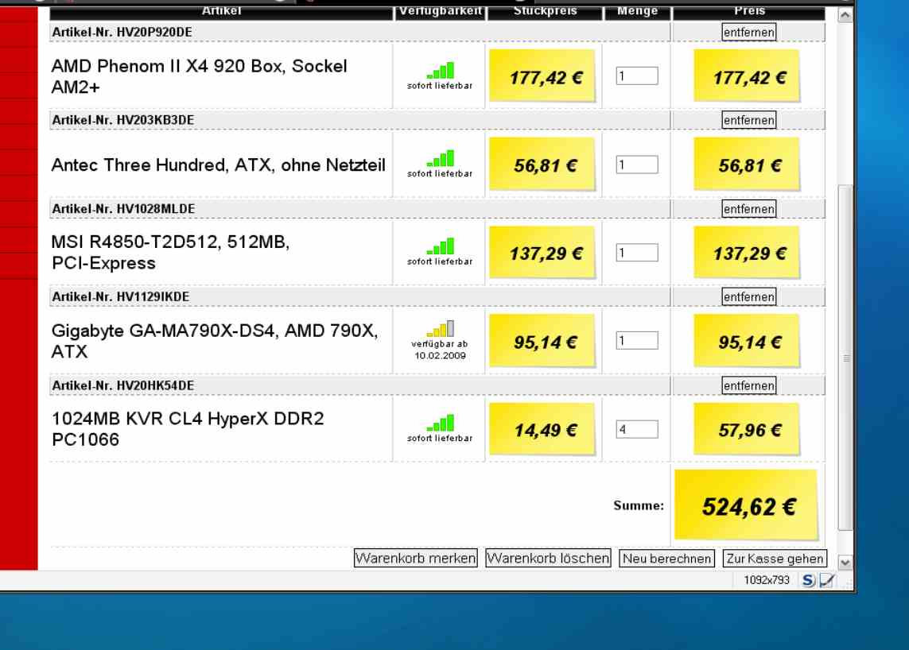The image size is (909, 650).
Task: Click the vertical scrollbar thumb
Action: pyautogui.click(x=846, y=358)
